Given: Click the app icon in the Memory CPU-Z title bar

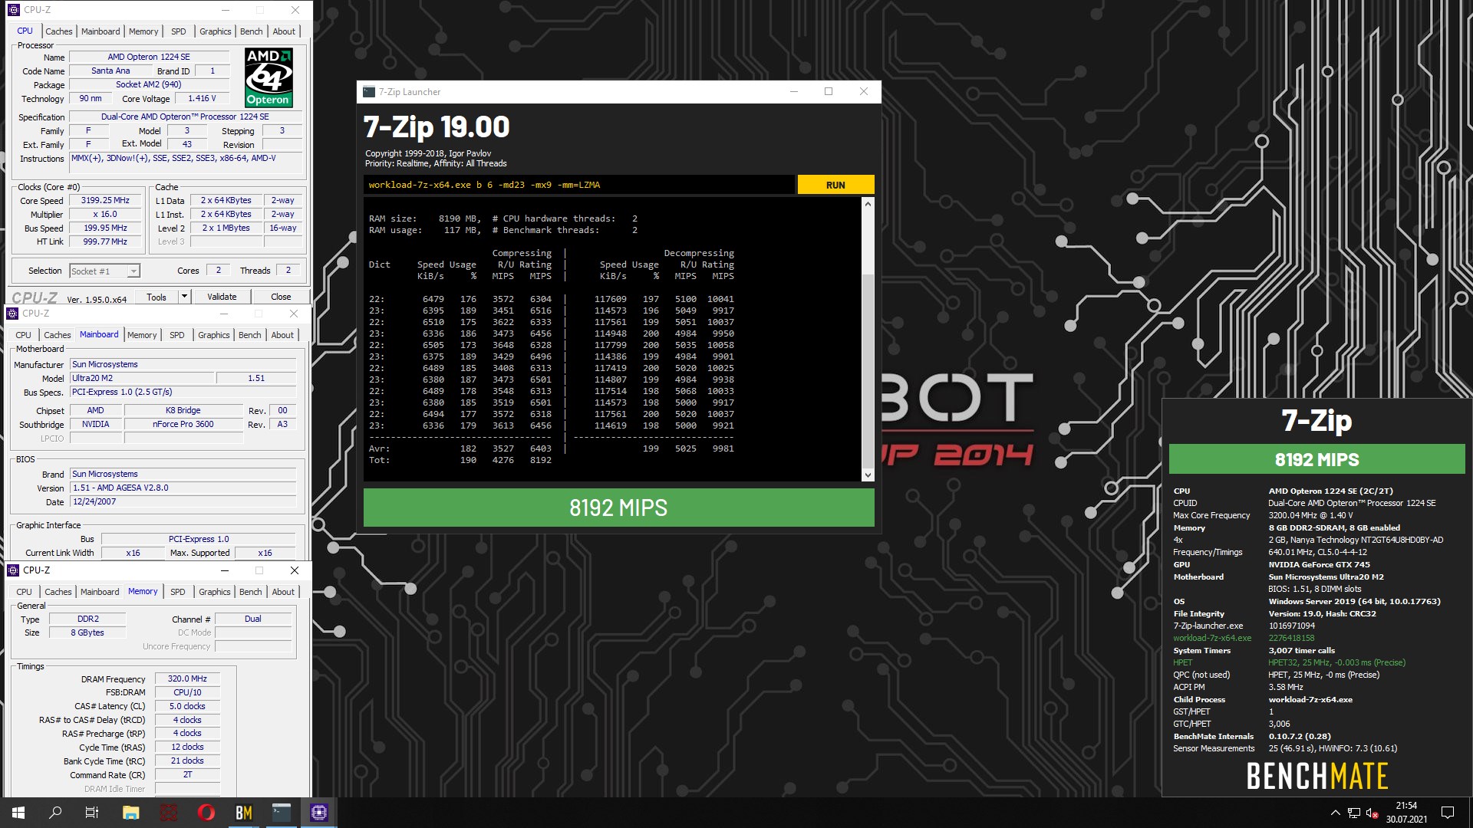Looking at the screenshot, I should coord(12,570).
